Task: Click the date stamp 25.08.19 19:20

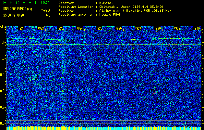Action: (14, 15)
